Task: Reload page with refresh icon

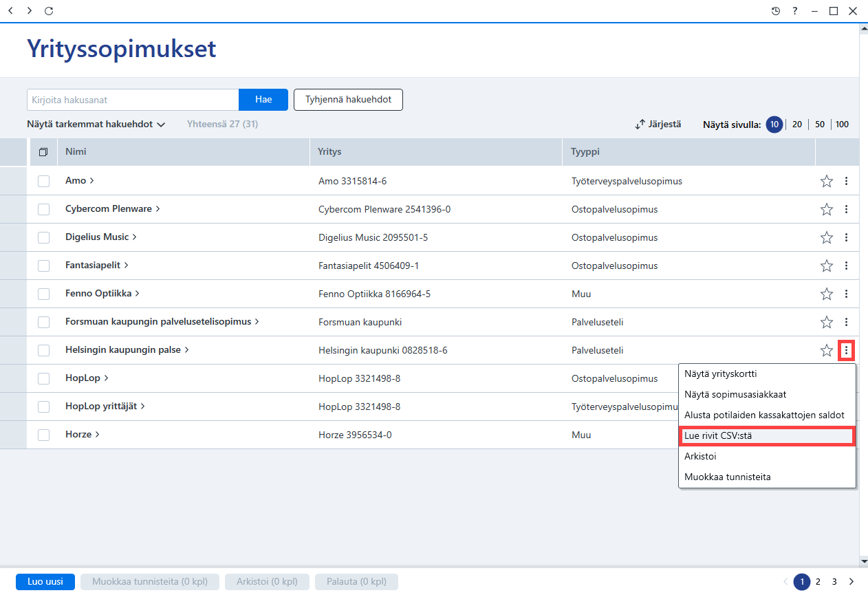Action: 48,11
